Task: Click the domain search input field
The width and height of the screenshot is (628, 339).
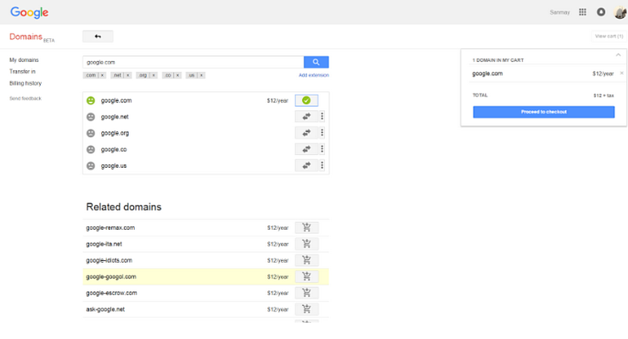Action: pyautogui.click(x=193, y=62)
